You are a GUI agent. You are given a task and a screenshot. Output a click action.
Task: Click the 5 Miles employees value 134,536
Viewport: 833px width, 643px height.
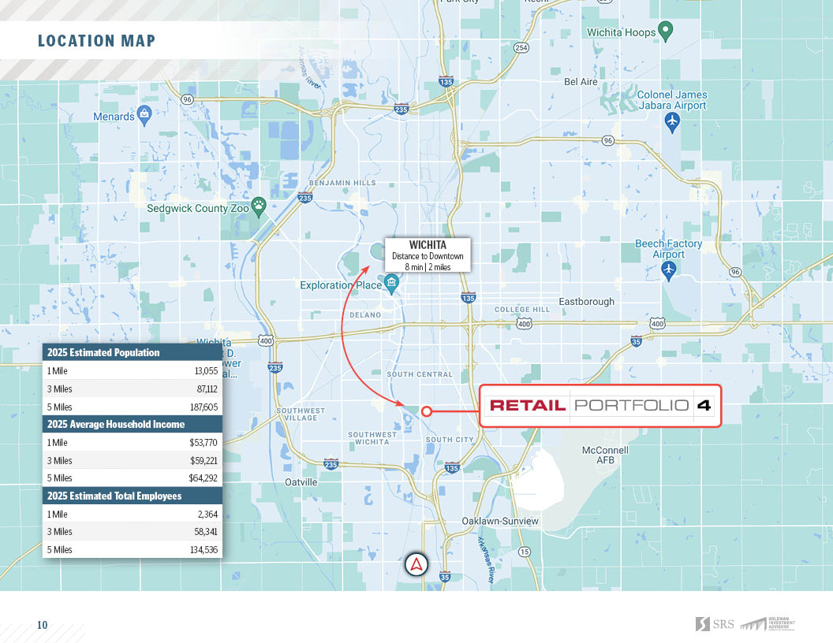click(x=204, y=550)
